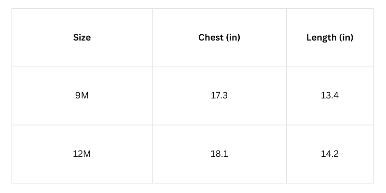Click the 17.3 chest value

(219, 96)
